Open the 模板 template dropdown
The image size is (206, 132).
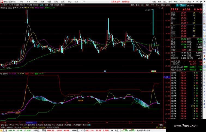[x=161, y=125]
